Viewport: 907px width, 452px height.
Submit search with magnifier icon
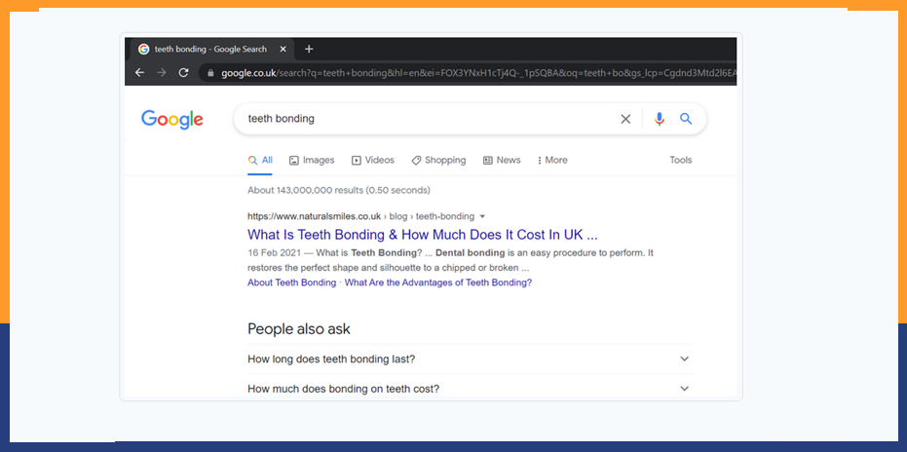[686, 119]
